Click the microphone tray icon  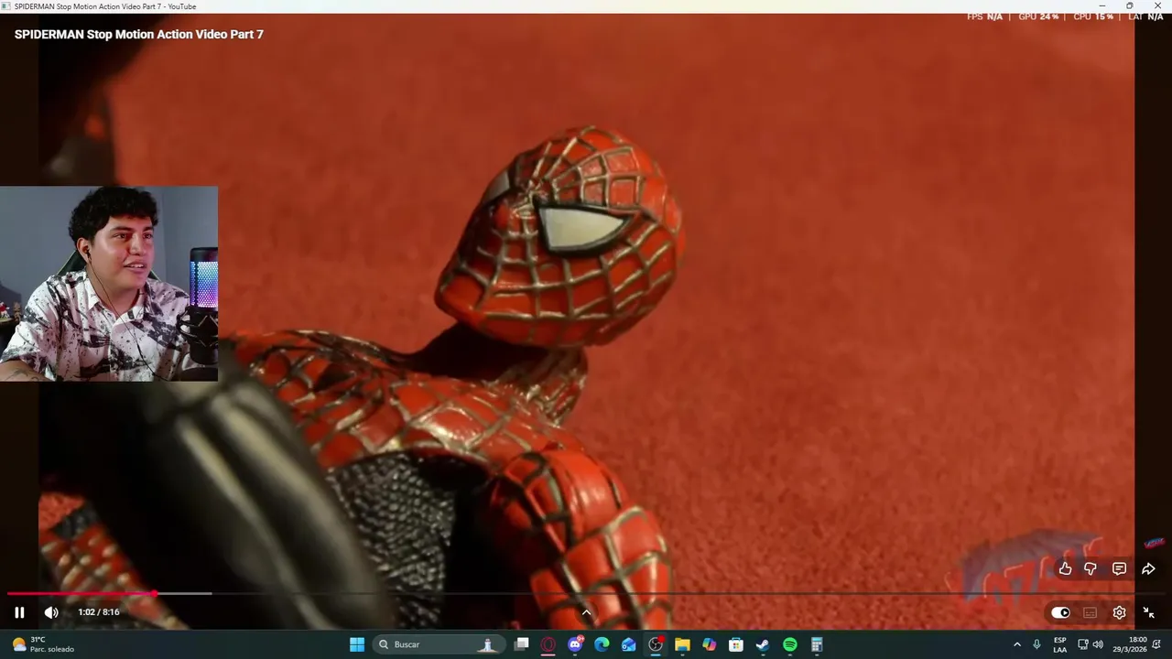(1036, 644)
